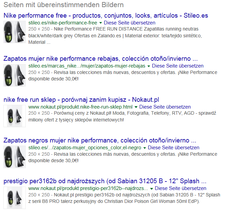Click the green URL stileo.es/nike-performance-free

click(63, 23)
